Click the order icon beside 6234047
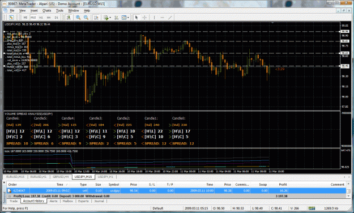Screen dimensions: 354x213 pyautogui.click(x=10, y=191)
